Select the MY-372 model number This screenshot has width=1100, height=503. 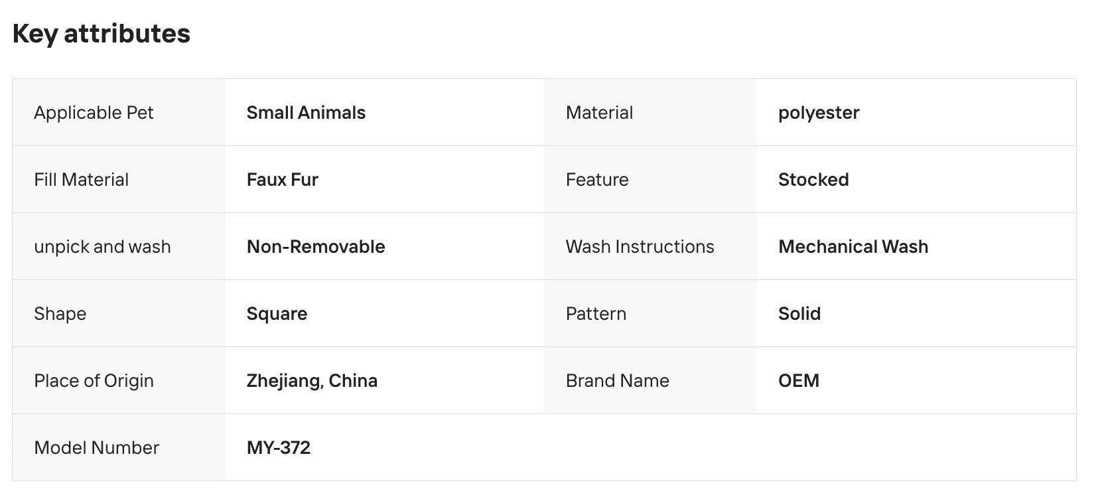pyautogui.click(x=279, y=448)
